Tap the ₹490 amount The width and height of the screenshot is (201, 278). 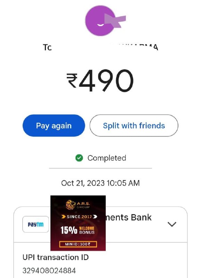(100, 81)
